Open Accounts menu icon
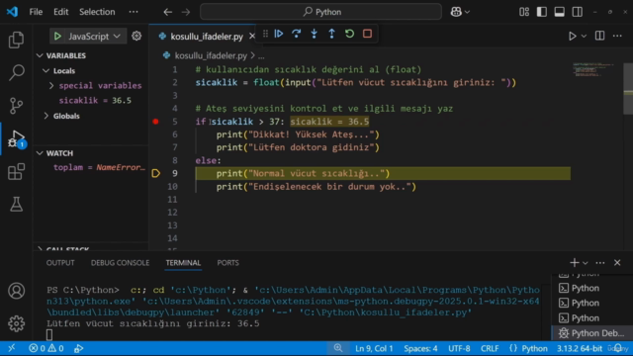Image resolution: width=633 pixels, height=356 pixels. point(16,291)
